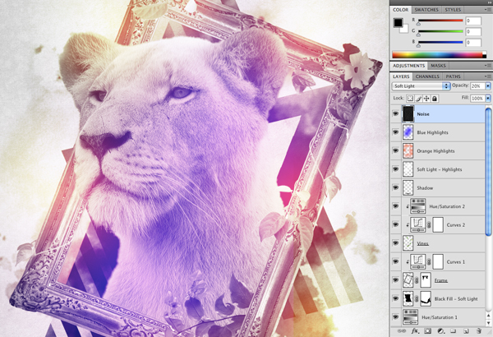The height and width of the screenshot is (337, 493).
Task: Open Adjustments panel options menu
Action: click(487, 66)
